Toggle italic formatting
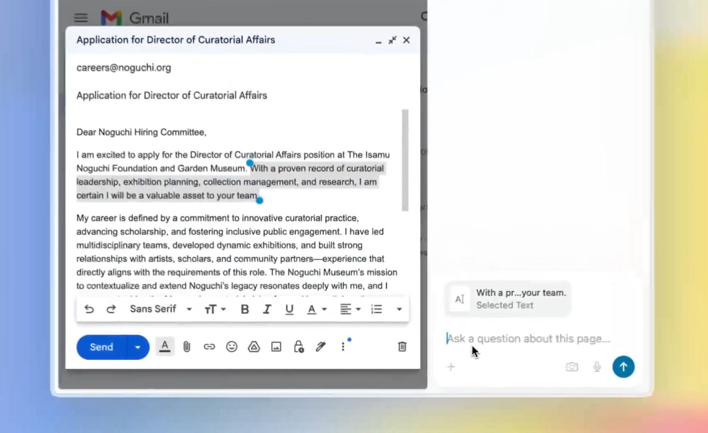Screen dimensions: 708x433 pos(267,309)
